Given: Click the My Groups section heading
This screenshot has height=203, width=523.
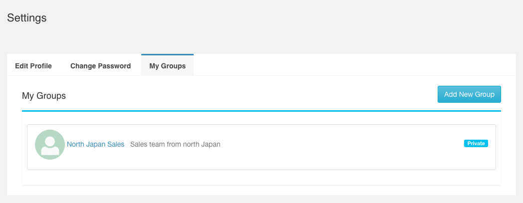Looking at the screenshot, I should 44,95.
